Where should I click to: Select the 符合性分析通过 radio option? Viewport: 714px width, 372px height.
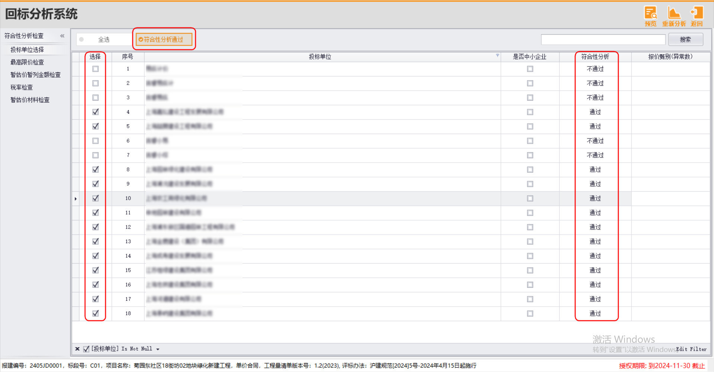click(141, 39)
